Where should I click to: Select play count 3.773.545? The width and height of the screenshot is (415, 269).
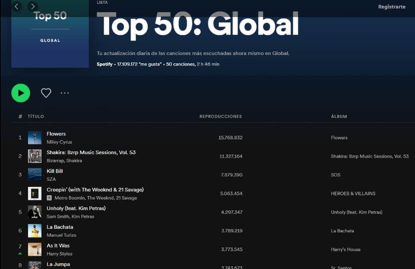(232, 249)
